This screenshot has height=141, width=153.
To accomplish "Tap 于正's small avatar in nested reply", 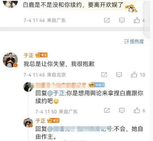I will pos(28,123).
